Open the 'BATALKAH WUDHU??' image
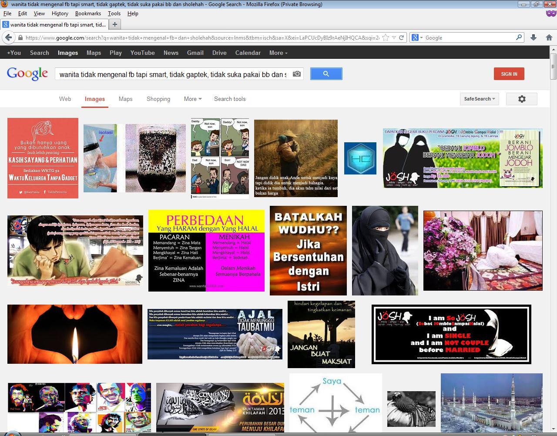Screen dimensions: 557x436 pos(308,251)
